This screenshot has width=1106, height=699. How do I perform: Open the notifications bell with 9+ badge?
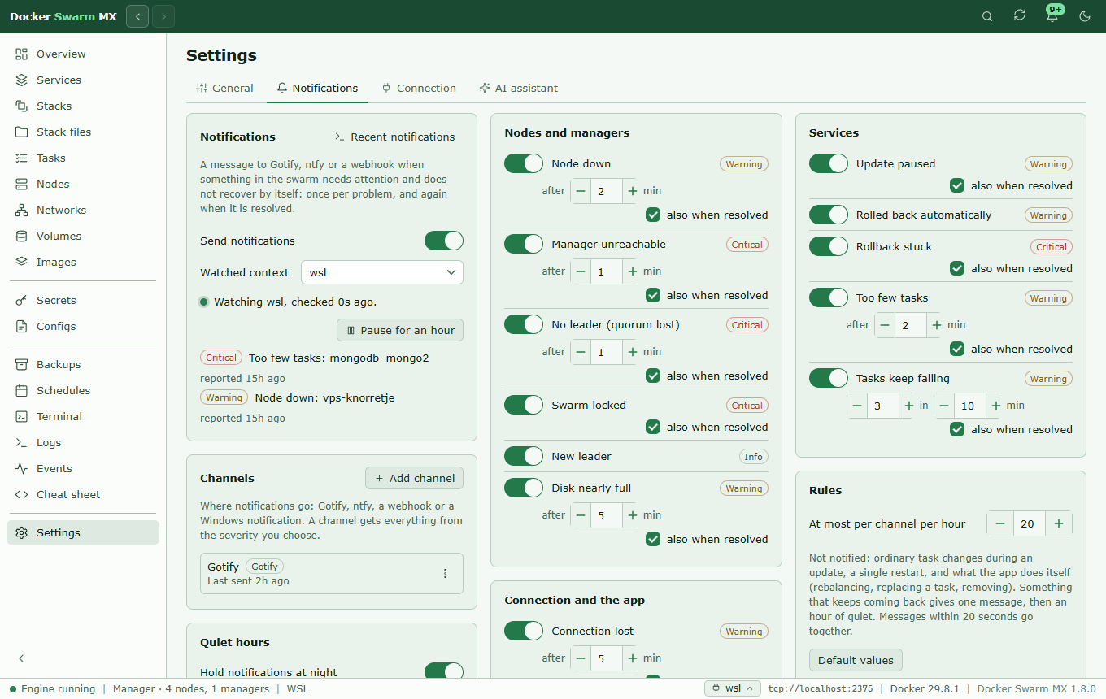click(x=1052, y=16)
